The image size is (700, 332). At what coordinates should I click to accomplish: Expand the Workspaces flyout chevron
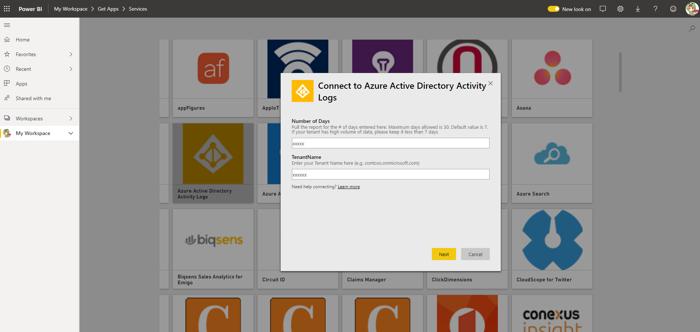71,118
